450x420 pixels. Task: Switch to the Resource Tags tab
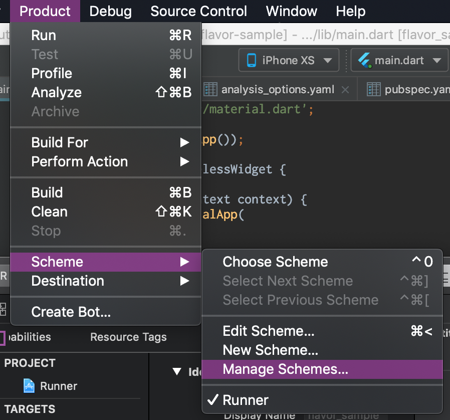(128, 337)
